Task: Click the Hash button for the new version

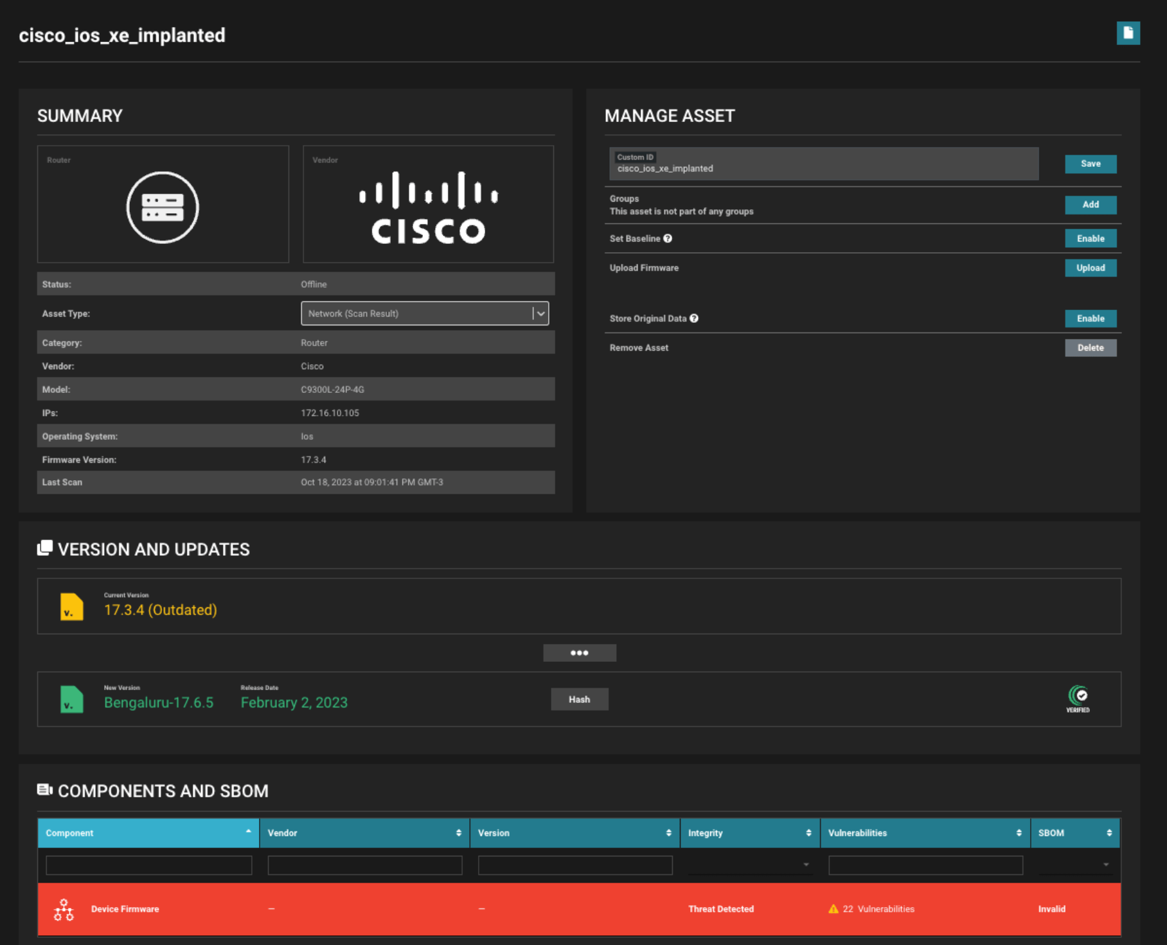Action: (579, 699)
